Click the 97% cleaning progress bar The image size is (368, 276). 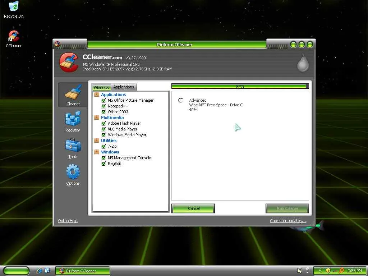240,86
